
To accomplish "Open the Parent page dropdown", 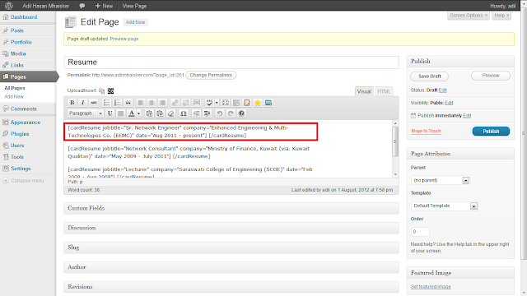I will coord(441,180).
